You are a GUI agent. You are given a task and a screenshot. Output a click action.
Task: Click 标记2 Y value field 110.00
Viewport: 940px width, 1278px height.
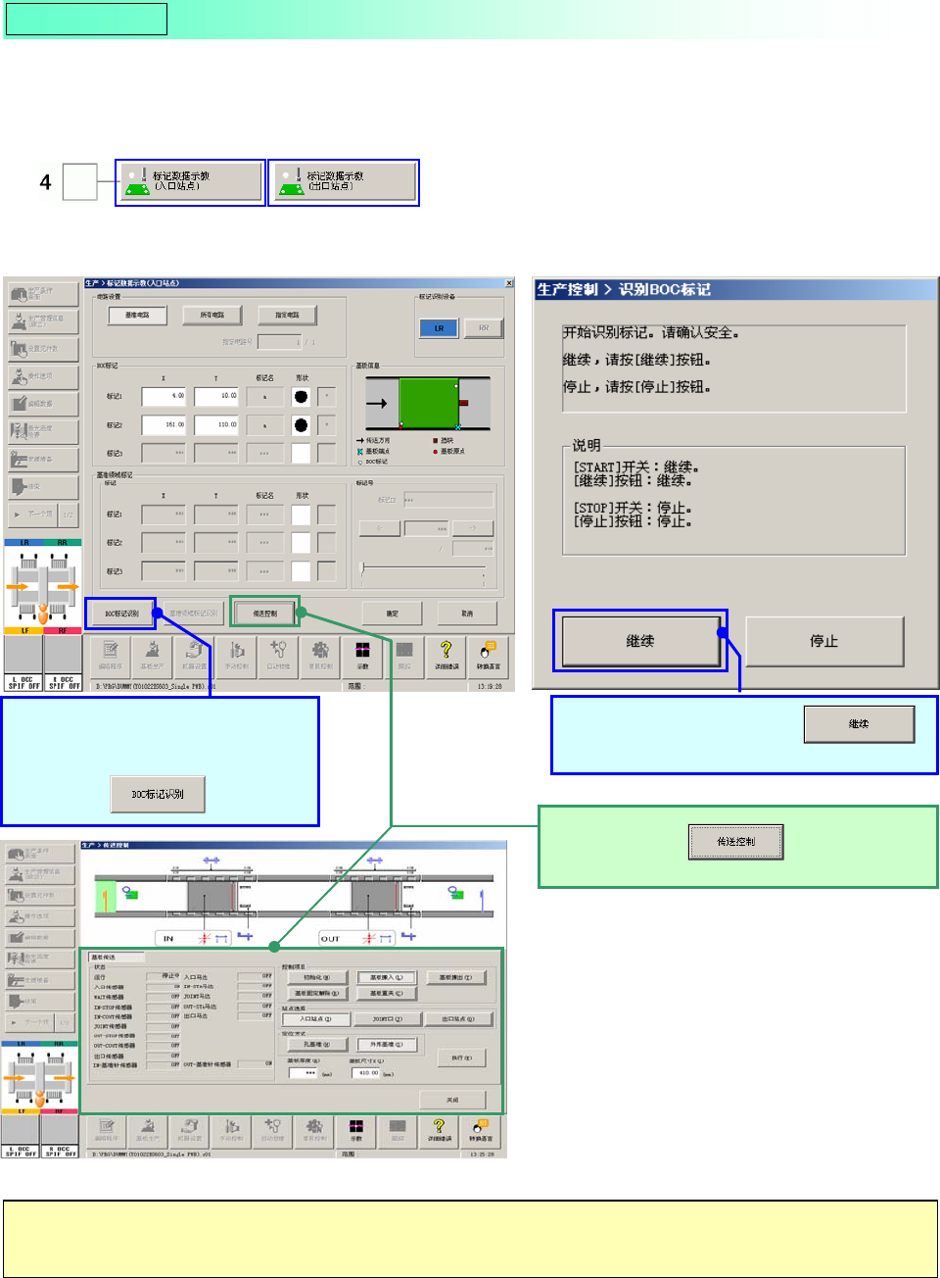coord(216,424)
